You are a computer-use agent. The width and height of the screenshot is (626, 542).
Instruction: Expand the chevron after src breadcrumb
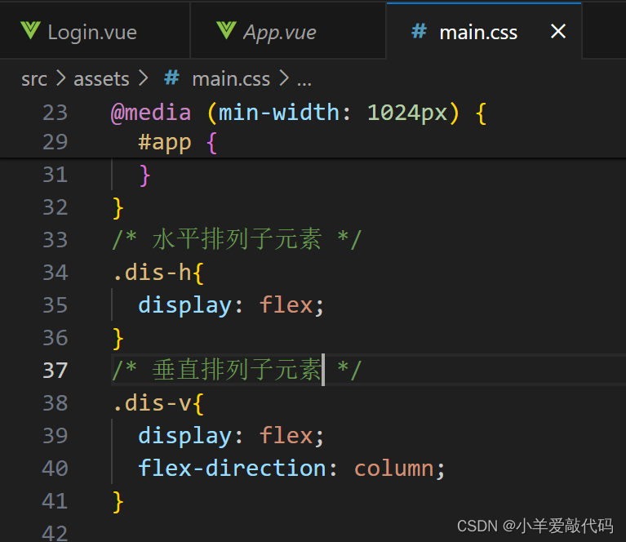(x=60, y=78)
